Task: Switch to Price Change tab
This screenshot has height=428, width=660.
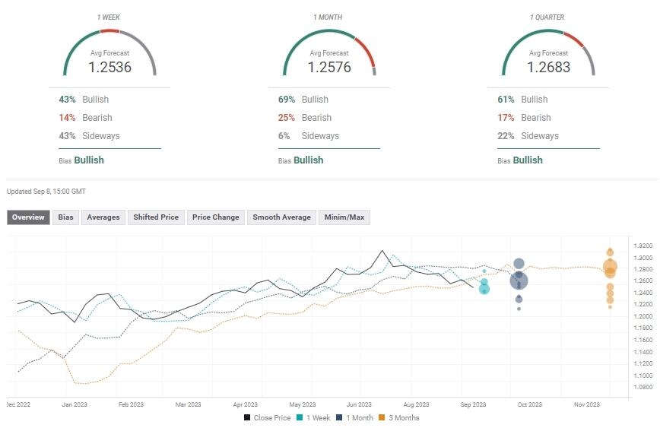Action: tap(215, 217)
